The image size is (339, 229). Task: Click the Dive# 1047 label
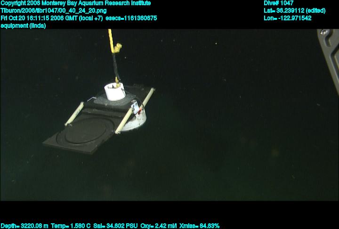278,3
